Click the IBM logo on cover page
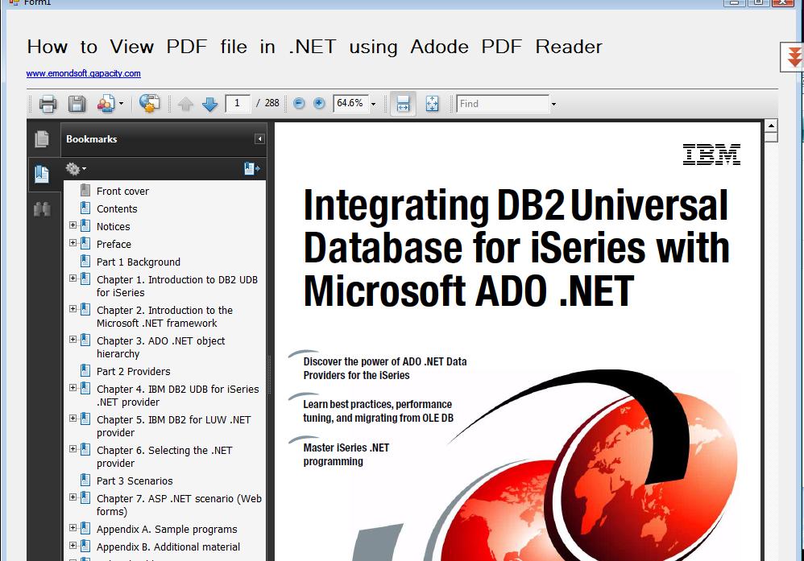 (711, 155)
